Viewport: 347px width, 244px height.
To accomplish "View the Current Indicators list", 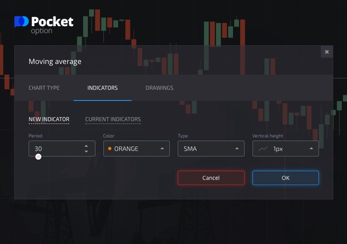I will (113, 120).
